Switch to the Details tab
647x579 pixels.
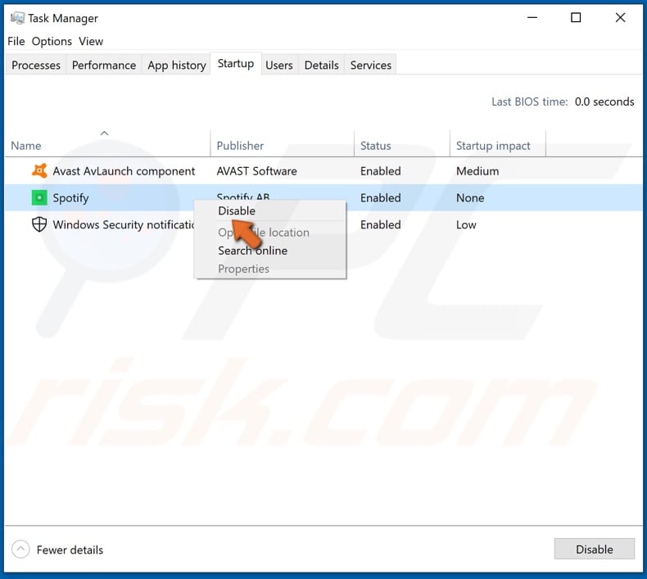pyautogui.click(x=321, y=65)
